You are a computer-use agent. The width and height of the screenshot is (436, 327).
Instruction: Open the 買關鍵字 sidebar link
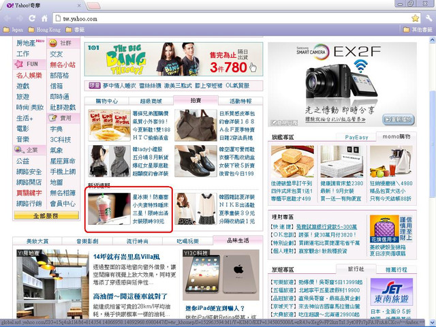point(29,193)
